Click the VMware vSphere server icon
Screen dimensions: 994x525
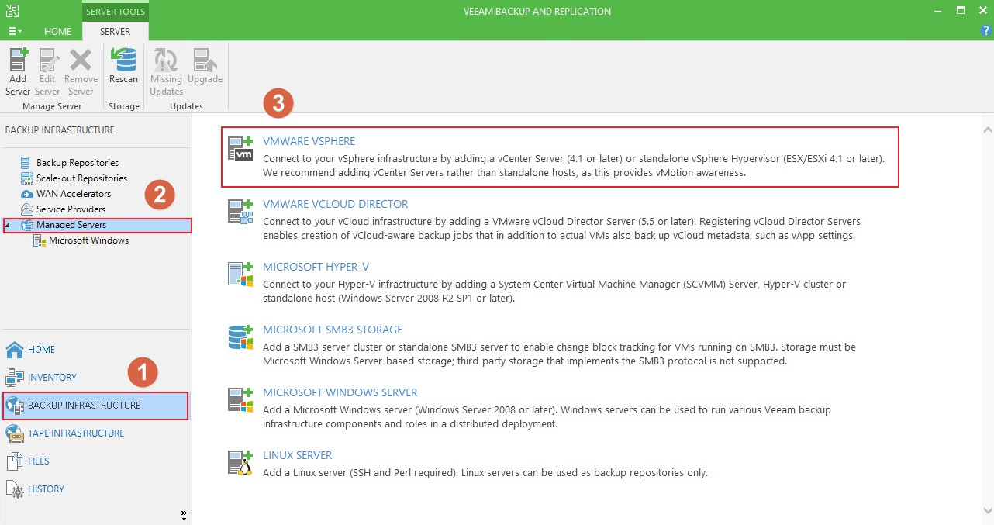tap(240, 148)
